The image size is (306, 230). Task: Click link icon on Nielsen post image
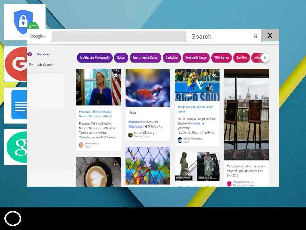tap(116, 75)
